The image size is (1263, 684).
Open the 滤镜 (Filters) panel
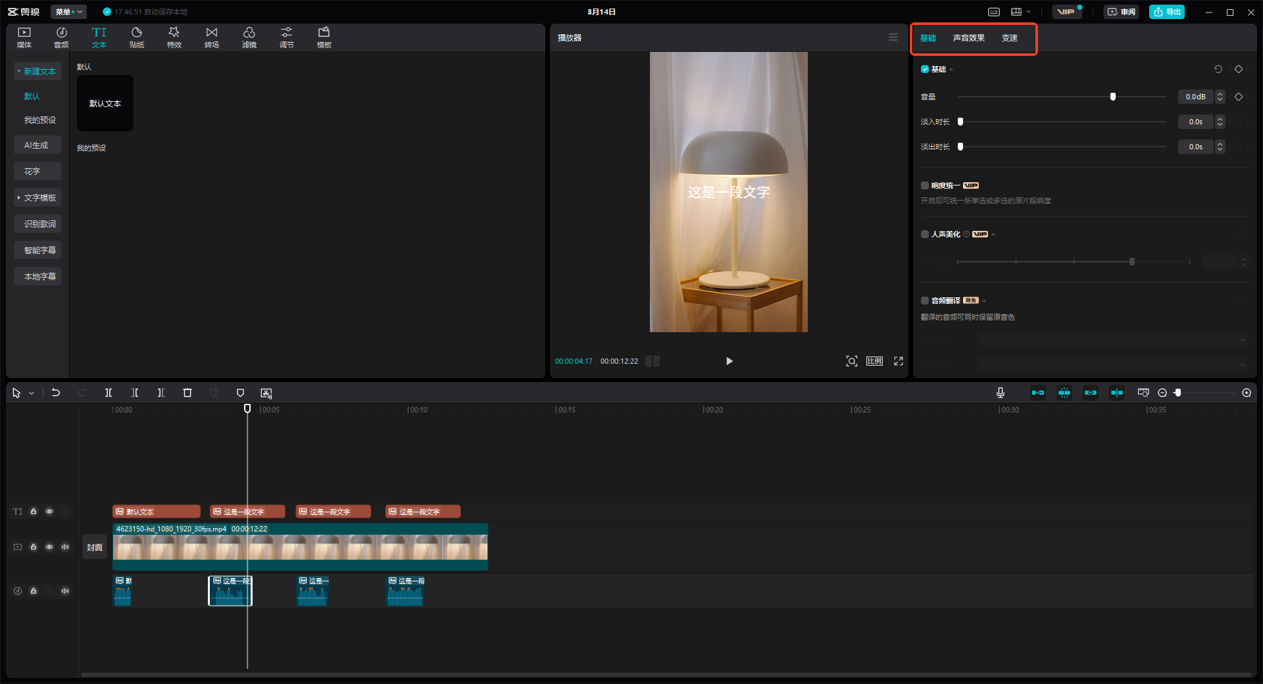pyautogui.click(x=249, y=37)
